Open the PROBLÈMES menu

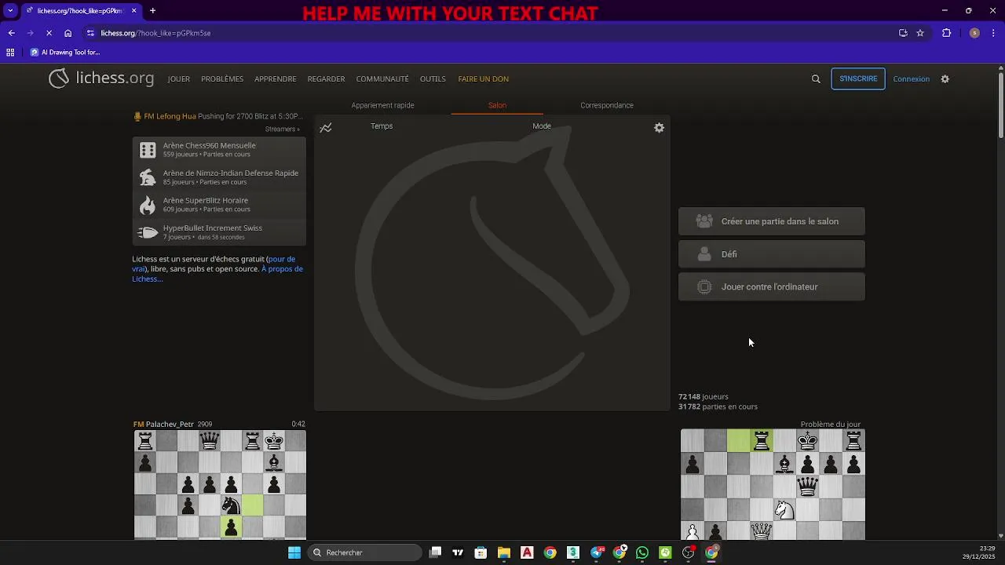(x=222, y=79)
